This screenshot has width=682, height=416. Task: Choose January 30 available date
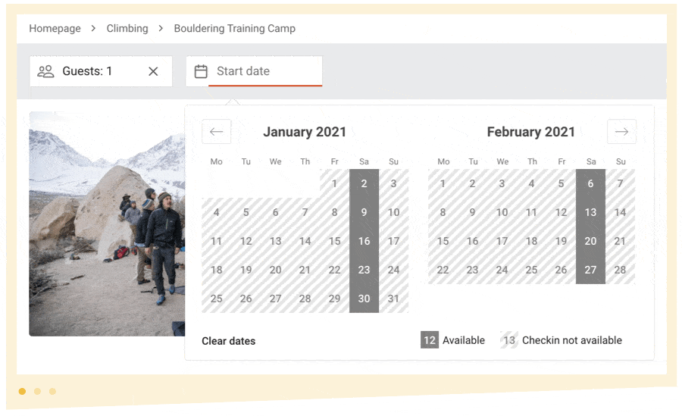tap(364, 298)
